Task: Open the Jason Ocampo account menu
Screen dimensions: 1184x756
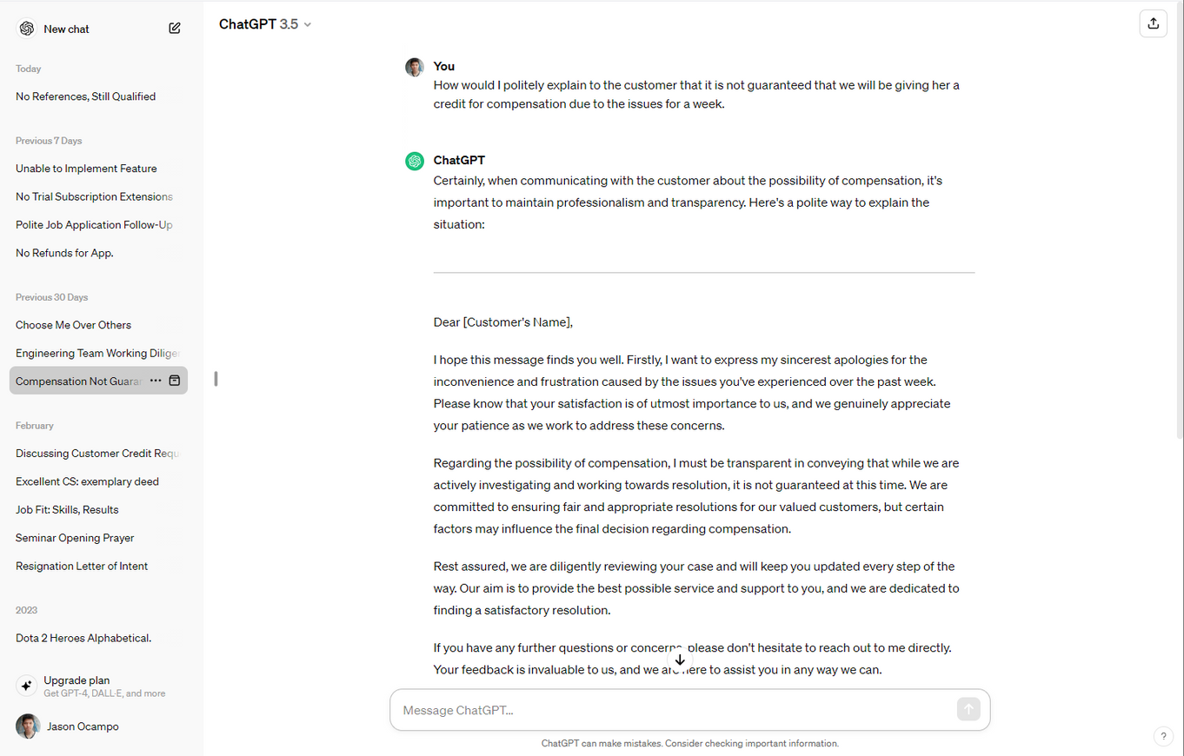Action: [x=102, y=726]
